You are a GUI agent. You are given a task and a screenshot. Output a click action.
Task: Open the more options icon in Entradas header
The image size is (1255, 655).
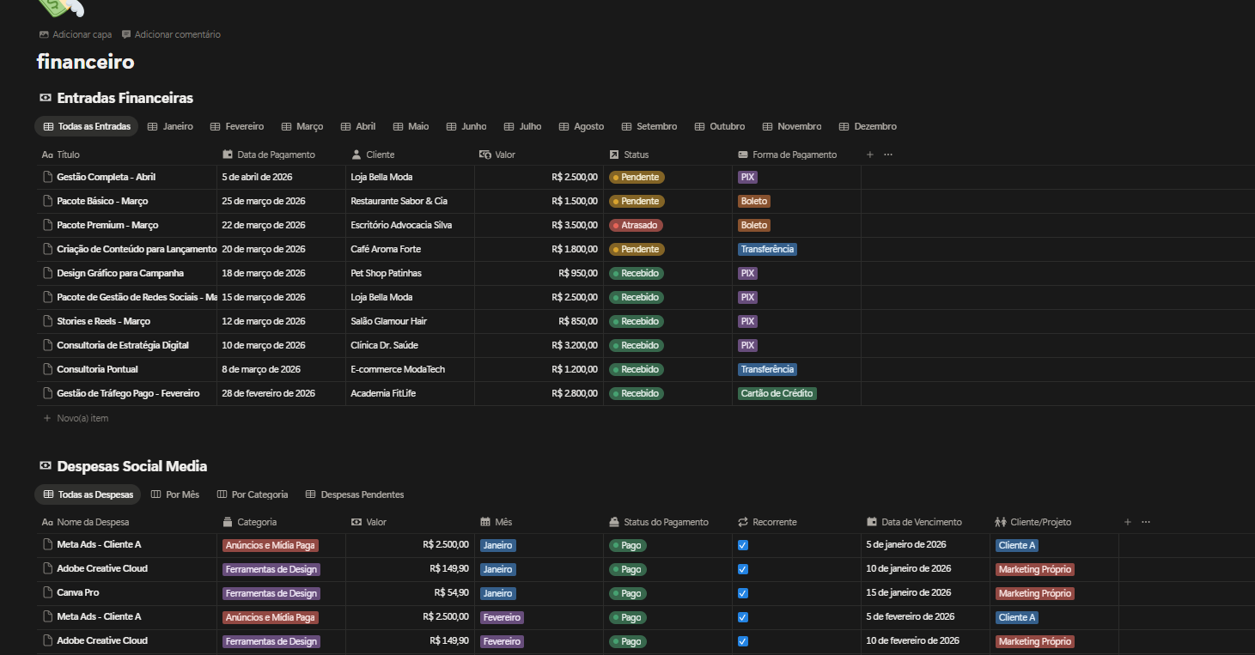pyautogui.click(x=888, y=155)
